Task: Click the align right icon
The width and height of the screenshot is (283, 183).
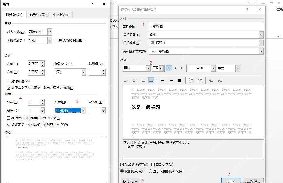Action: [143, 80]
